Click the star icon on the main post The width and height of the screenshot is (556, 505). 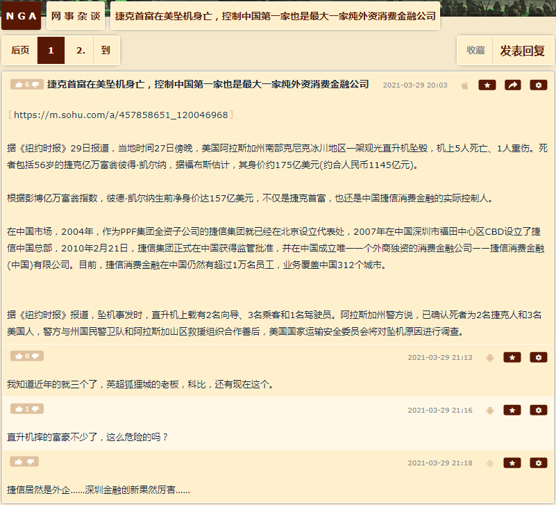click(x=487, y=85)
